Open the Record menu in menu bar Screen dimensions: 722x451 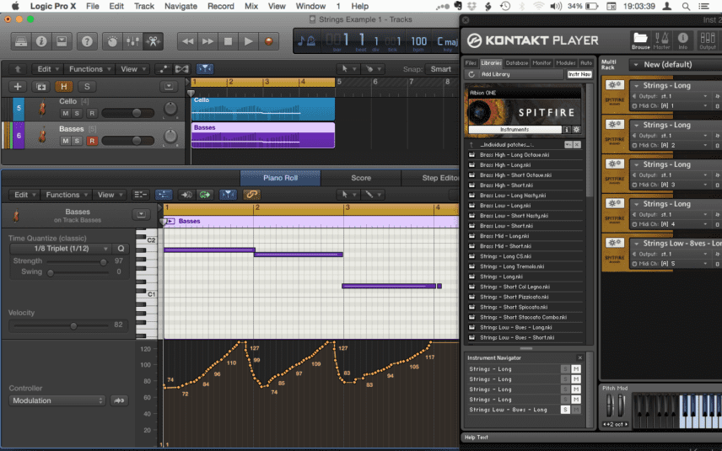[x=220, y=6]
